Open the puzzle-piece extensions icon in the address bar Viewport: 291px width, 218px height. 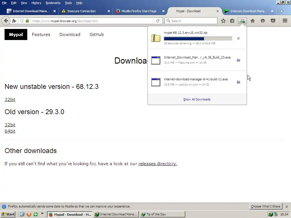tap(14, 21)
